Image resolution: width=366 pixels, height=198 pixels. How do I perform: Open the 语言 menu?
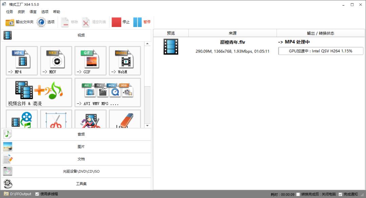click(33, 12)
